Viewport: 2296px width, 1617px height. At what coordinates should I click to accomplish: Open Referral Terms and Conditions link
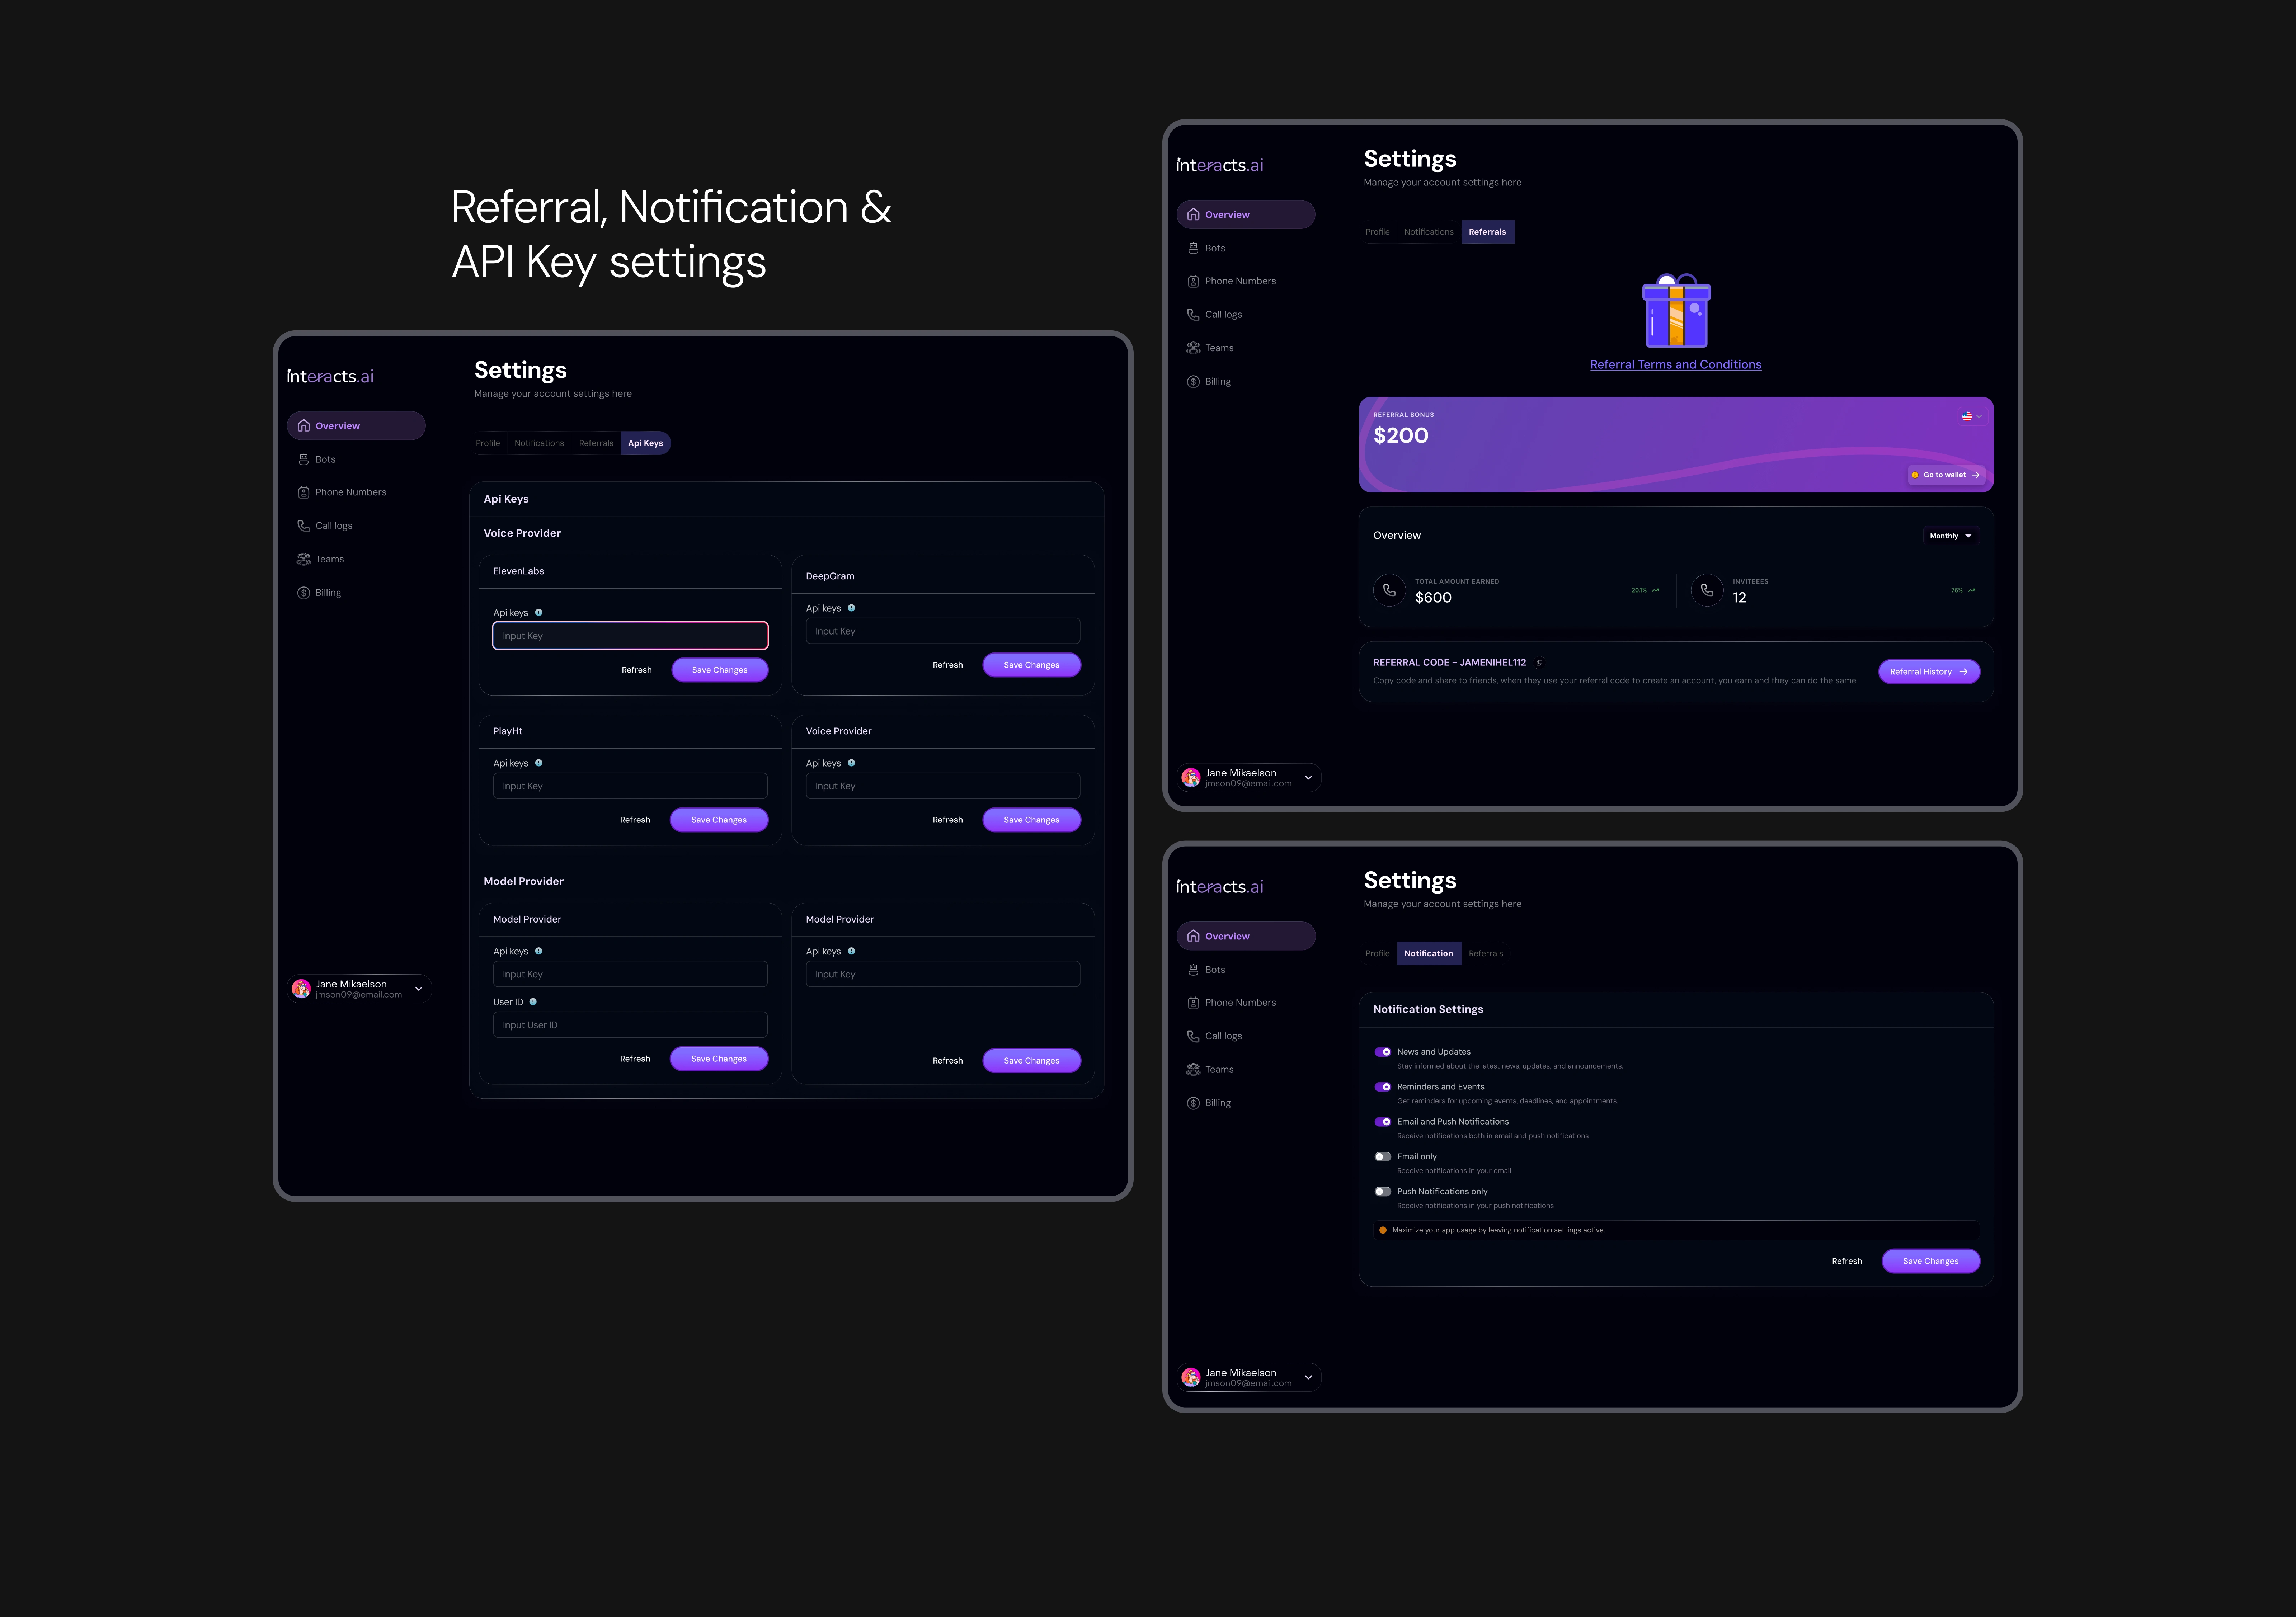pyautogui.click(x=1676, y=365)
